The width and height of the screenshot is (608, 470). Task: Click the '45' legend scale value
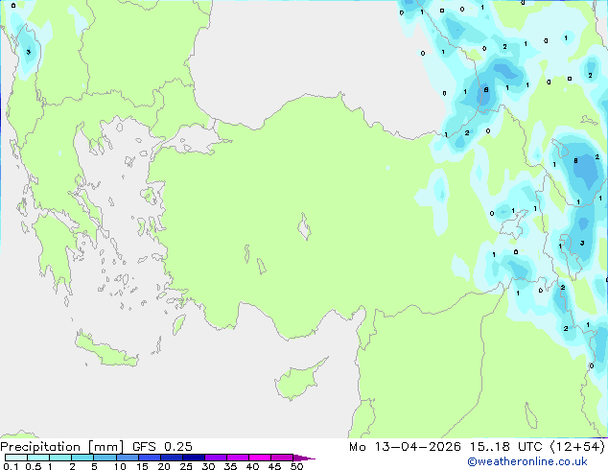click(274, 466)
